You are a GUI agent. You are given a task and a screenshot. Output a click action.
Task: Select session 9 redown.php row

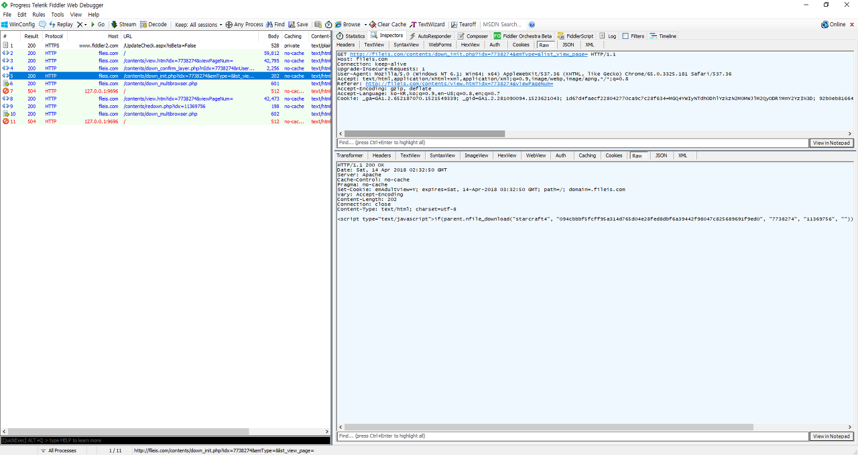tap(166, 107)
